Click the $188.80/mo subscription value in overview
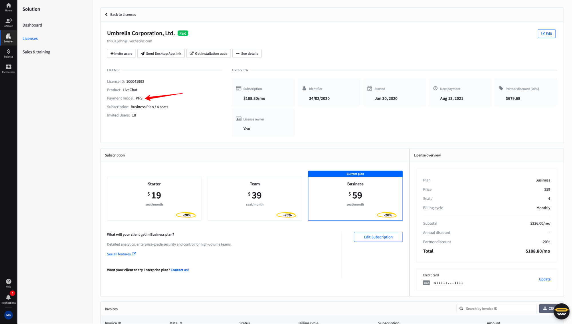Screen dimensions: 572x324 click(x=254, y=98)
